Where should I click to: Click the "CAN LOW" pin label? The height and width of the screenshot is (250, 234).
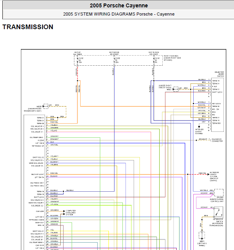pos(40,211)
